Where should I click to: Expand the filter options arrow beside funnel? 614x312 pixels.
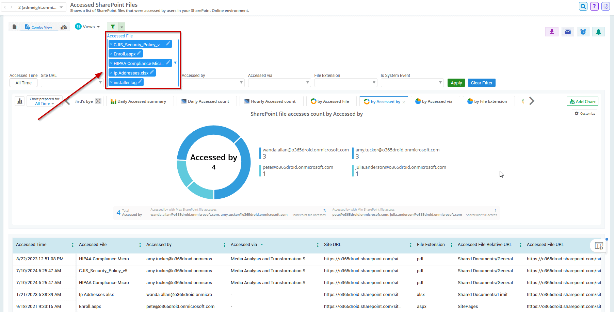point(122,27)
